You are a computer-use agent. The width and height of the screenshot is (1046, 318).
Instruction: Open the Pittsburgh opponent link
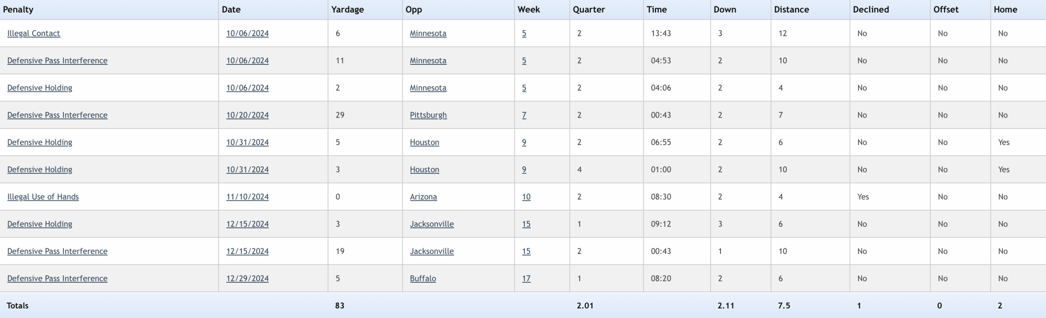pos(428,115)
